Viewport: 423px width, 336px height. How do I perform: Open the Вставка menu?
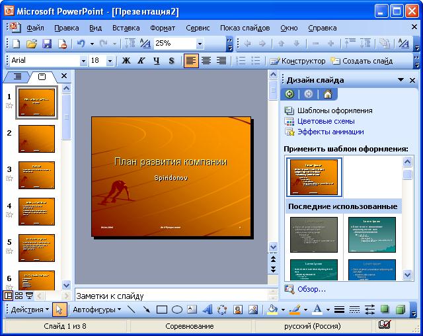coord(126,28)
